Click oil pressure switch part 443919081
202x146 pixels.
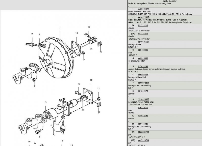click(143, 58)
